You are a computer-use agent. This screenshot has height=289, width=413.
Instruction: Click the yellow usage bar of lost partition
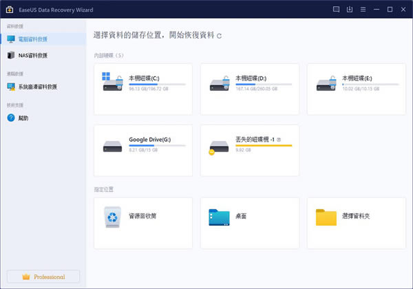pos(264,146)
